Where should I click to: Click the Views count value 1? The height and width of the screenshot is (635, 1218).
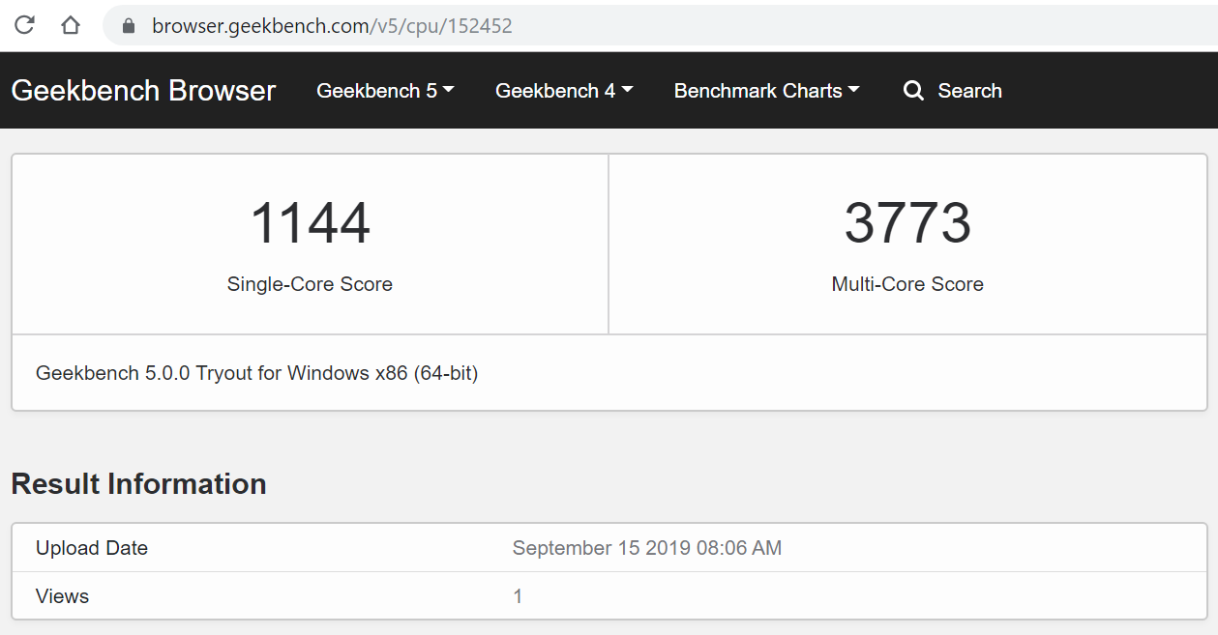(518, 596)
